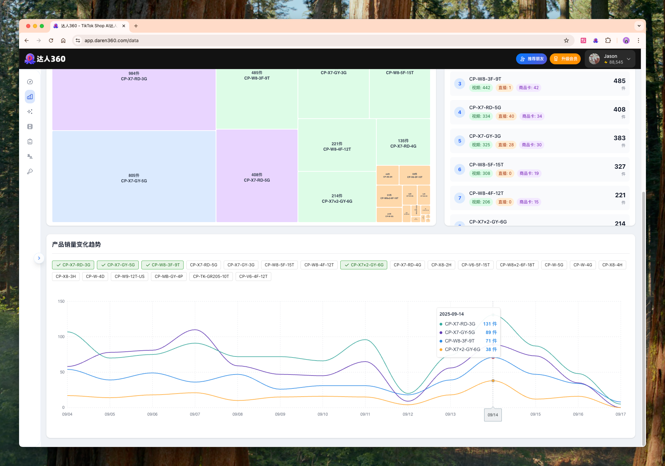Open the browser tab list chevron
The width and height of the screenshot is (665, 466).
click(639, 26)
